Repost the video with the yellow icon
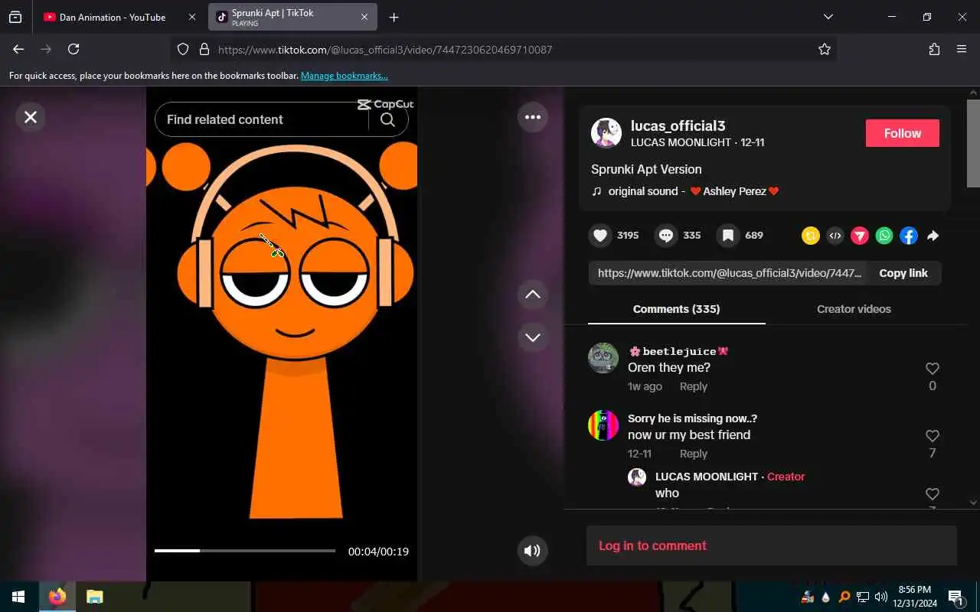 811,236
